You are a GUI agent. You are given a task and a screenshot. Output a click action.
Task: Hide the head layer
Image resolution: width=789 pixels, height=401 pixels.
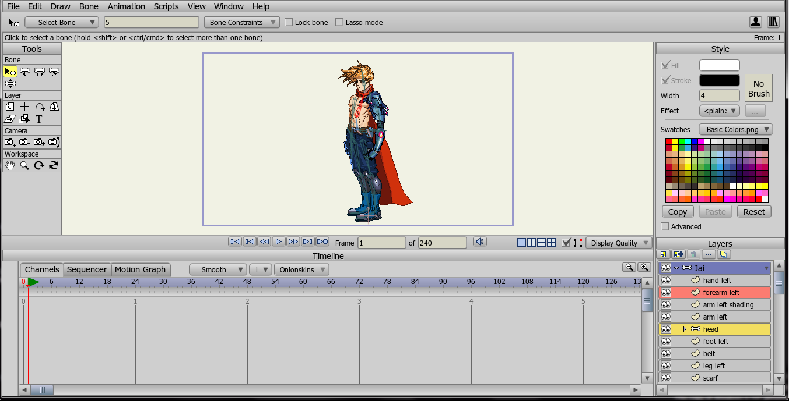[x=665, y=329]
